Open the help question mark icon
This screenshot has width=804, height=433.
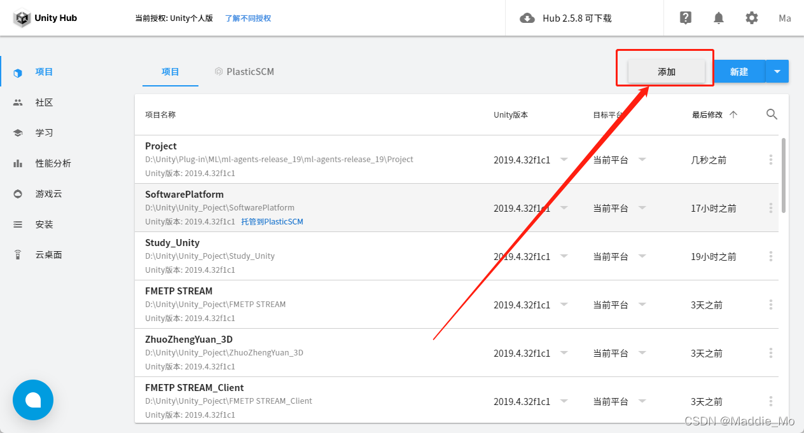click(686, 18)
